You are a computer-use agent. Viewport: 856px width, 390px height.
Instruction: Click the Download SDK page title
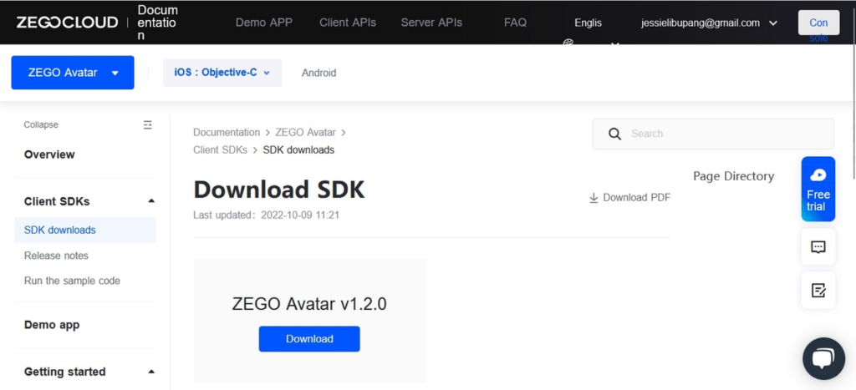click(x=279, y=190)
